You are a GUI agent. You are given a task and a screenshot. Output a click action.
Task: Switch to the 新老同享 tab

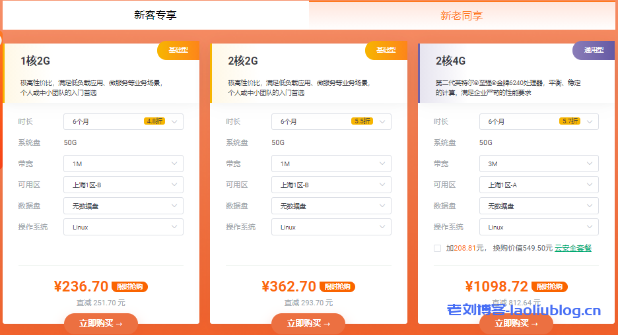coord(462,15)
